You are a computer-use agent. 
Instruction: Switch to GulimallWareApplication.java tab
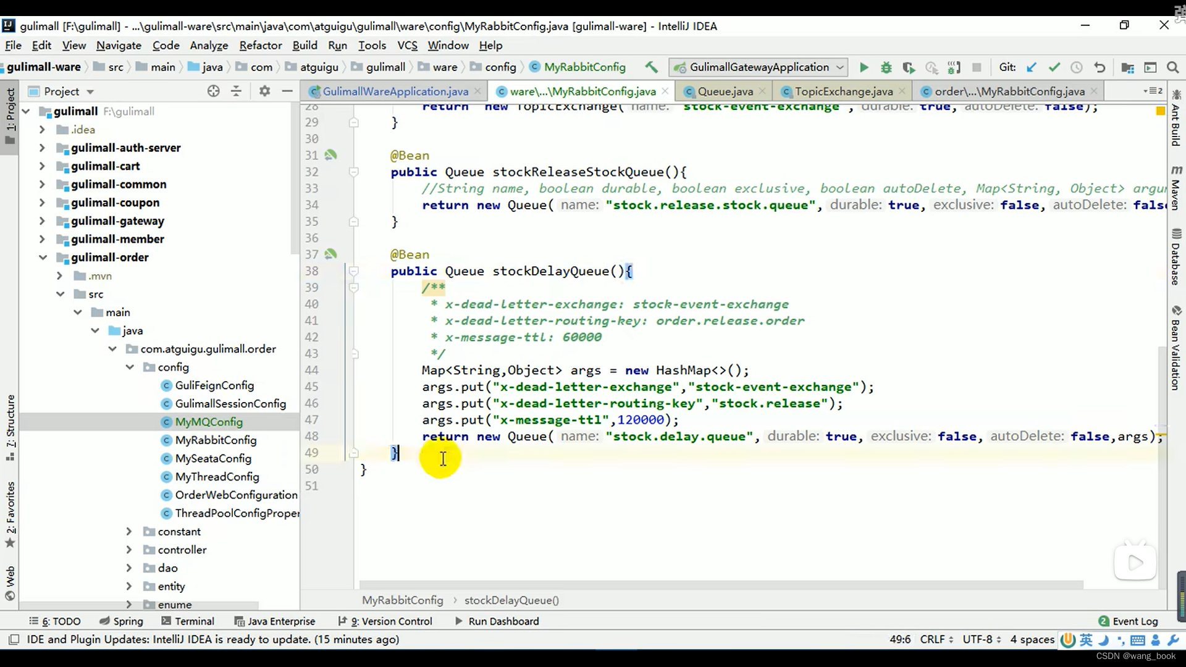pyautogui.click(x=395, y=91)
